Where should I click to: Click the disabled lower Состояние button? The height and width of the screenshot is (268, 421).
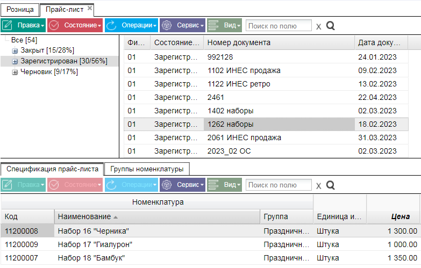coord(75,185)
